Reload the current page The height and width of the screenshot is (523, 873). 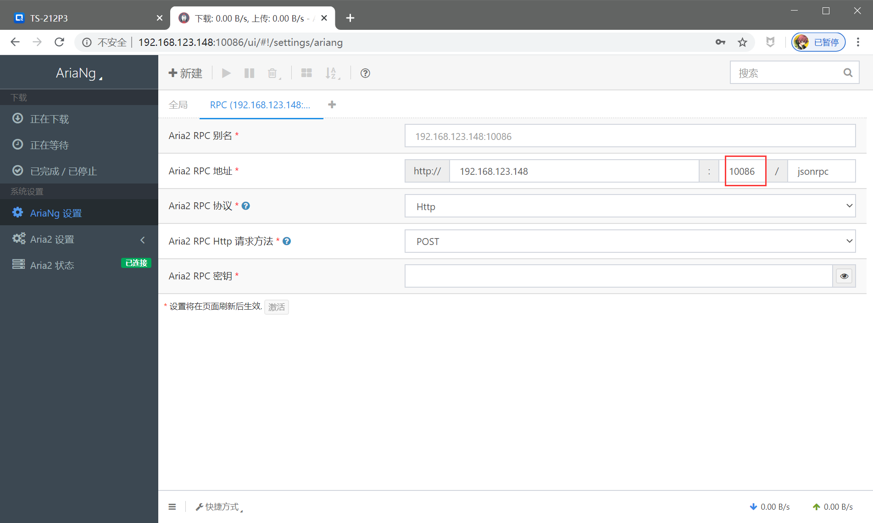point(59,42)
